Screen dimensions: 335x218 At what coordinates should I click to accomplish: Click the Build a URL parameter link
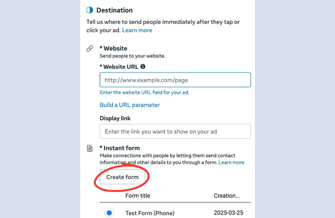click(130, 105)
